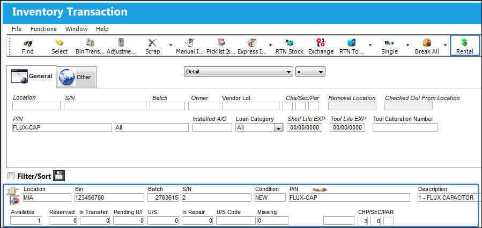The height and width of the screenshot is (228, 482).
Task: Click the Installed A/C input field
Action: pyautogui.click(x=212, y=128)
